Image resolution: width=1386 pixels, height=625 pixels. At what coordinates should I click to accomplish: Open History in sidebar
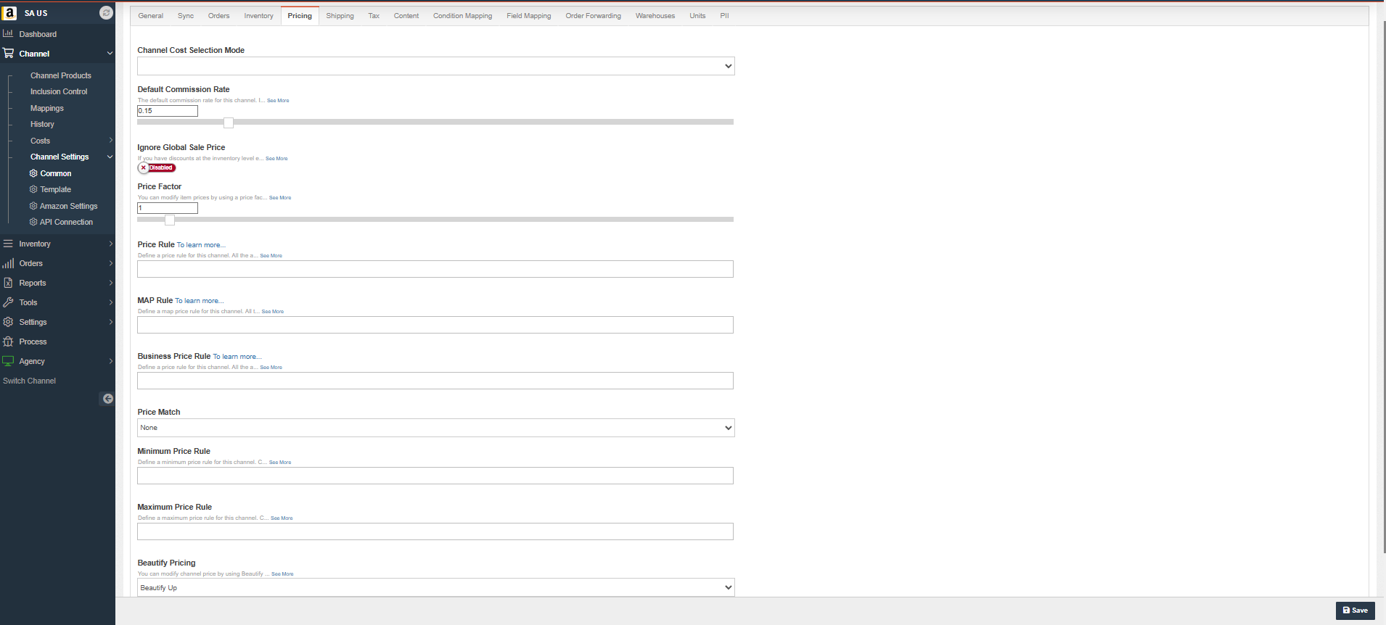tap(42, 124)
